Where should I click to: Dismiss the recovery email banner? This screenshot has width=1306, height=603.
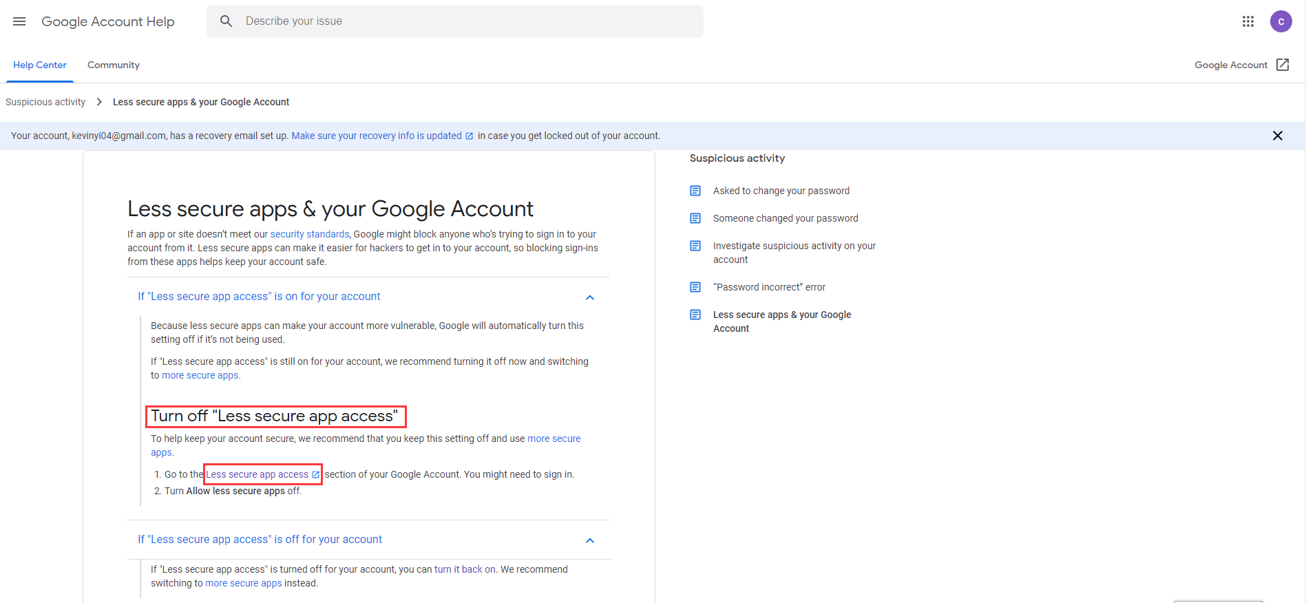pos(1278,136)
